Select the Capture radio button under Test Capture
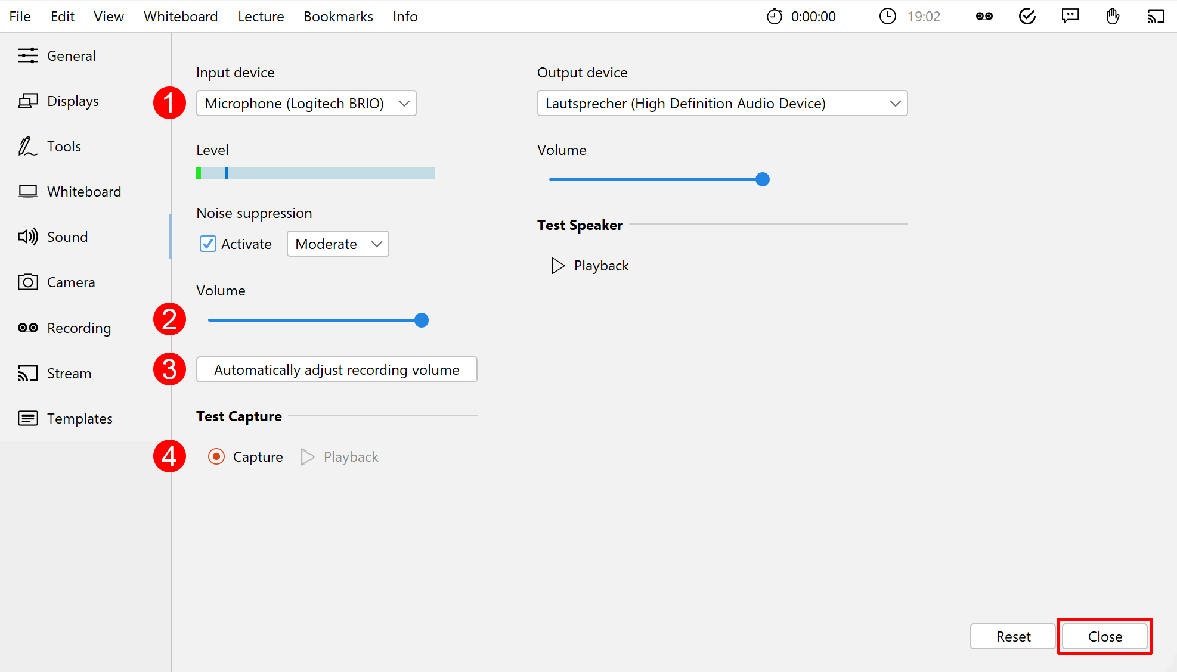This screenshot has height=672, width=1177. [216, 456]
